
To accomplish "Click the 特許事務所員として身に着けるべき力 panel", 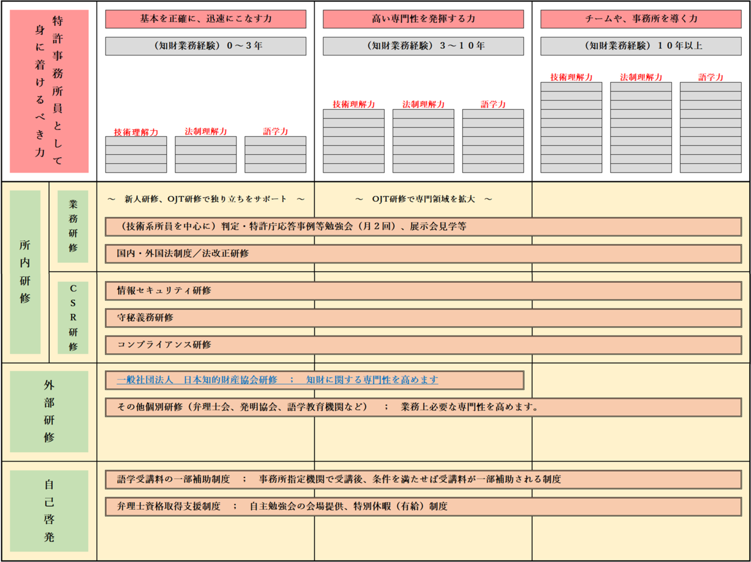I will (49, 91).
